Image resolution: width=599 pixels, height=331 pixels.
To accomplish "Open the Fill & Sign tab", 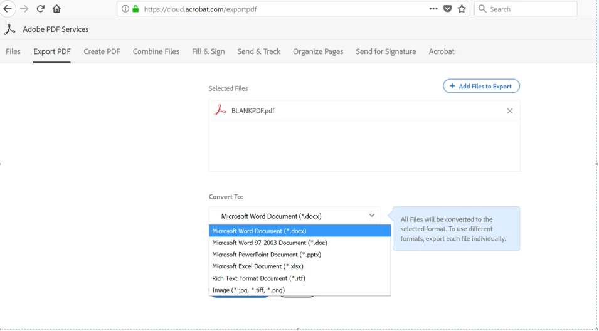I will coord(208,51).
